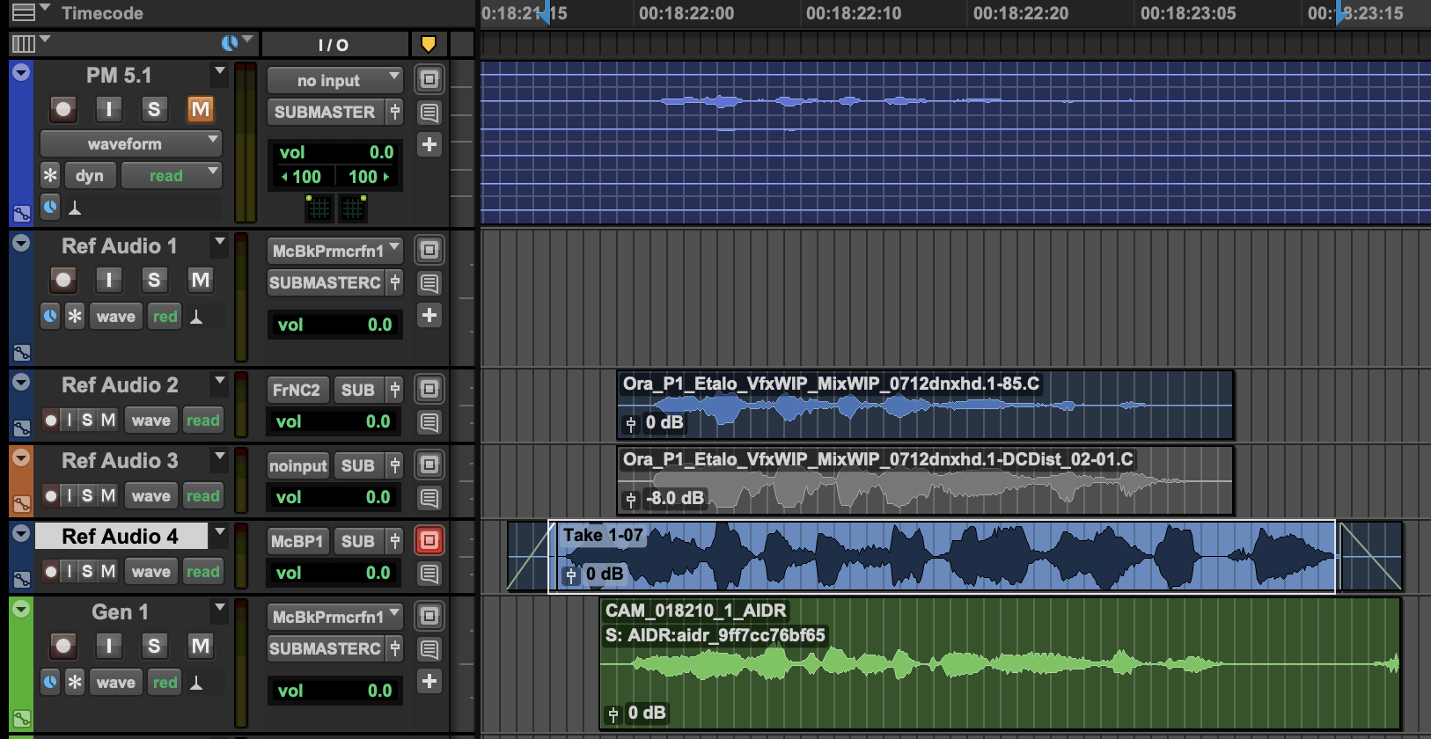1431x739 pixels.
Task: Open PM 5.1 track view selector 'waveform'
Action: pyautogui.click(x=130, y=143)
